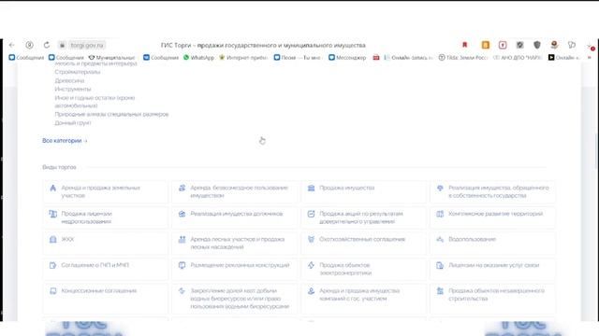
Task: Open the Соглашение о ГЧП и МЧП icon
Action: (x=52, y=265)
